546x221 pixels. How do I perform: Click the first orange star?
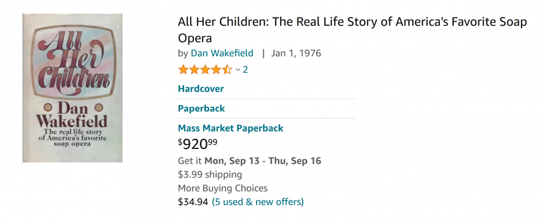pos(183,70)
